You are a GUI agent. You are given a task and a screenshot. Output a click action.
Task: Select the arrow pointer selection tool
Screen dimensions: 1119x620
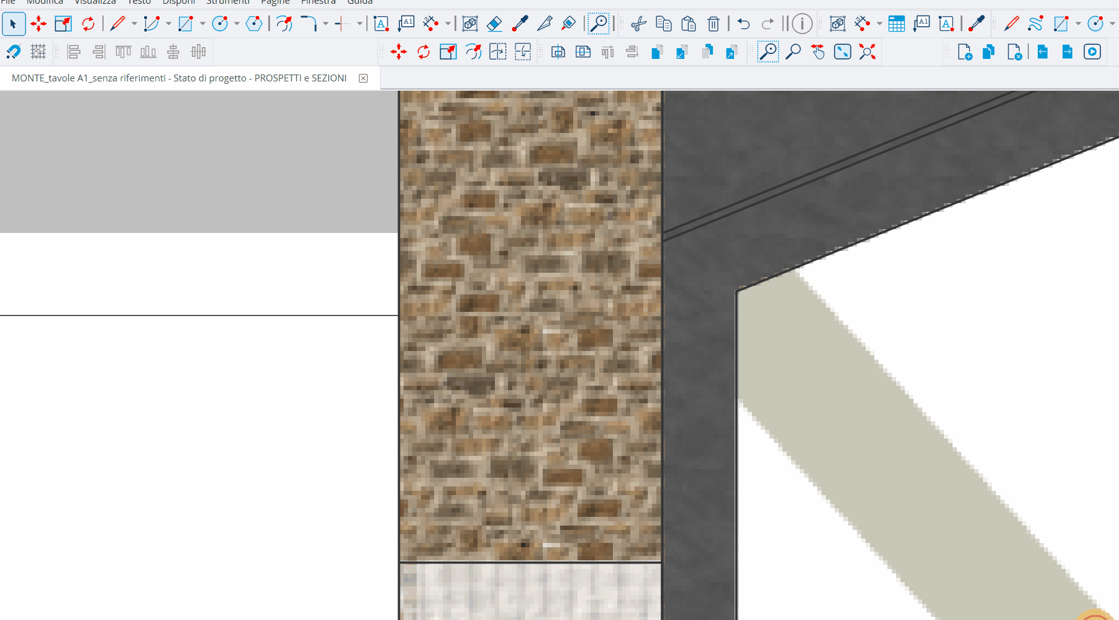point(13,24)
